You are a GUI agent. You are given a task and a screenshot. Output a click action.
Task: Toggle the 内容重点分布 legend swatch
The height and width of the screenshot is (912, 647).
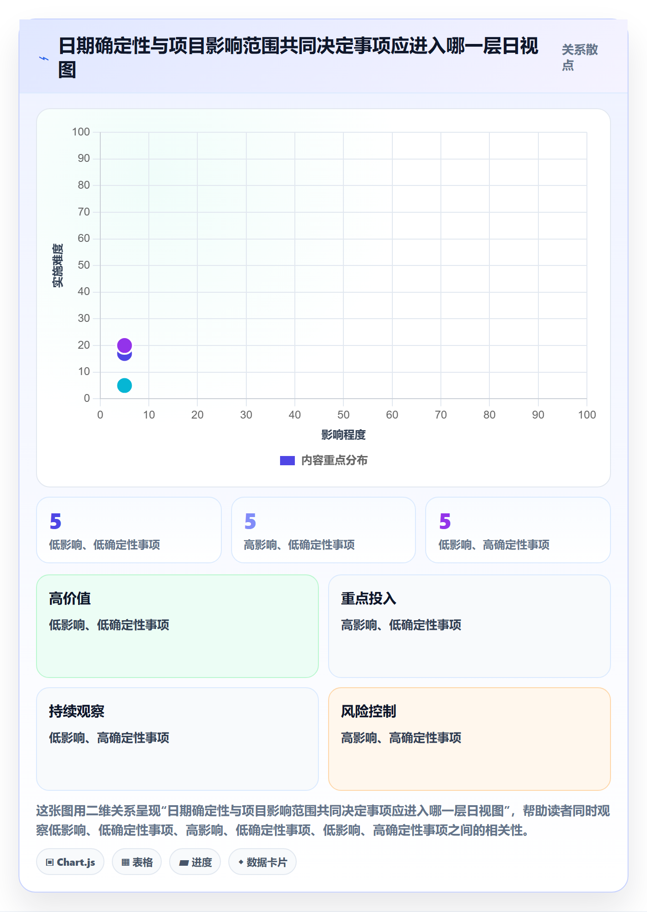[287, 461]
